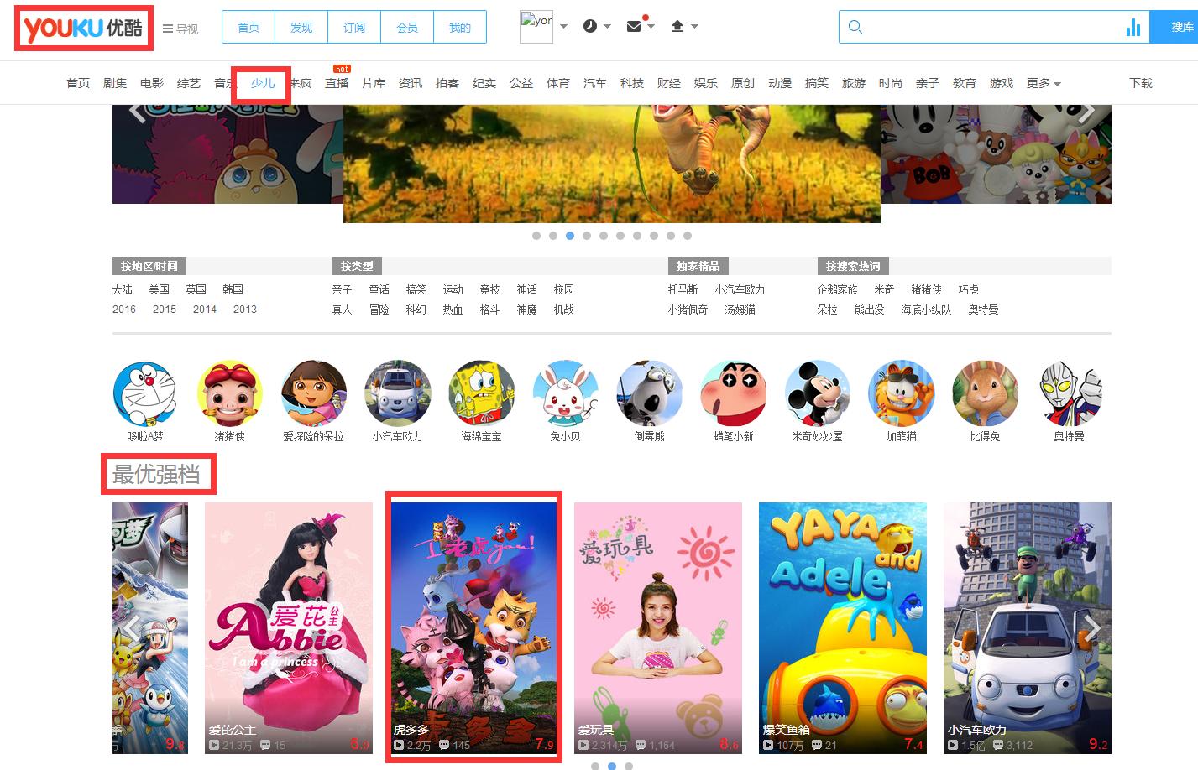Screen dimensions: 1198x770
Task: Select the 小汽车欧力 character circle icon
Action: point(397,393)
